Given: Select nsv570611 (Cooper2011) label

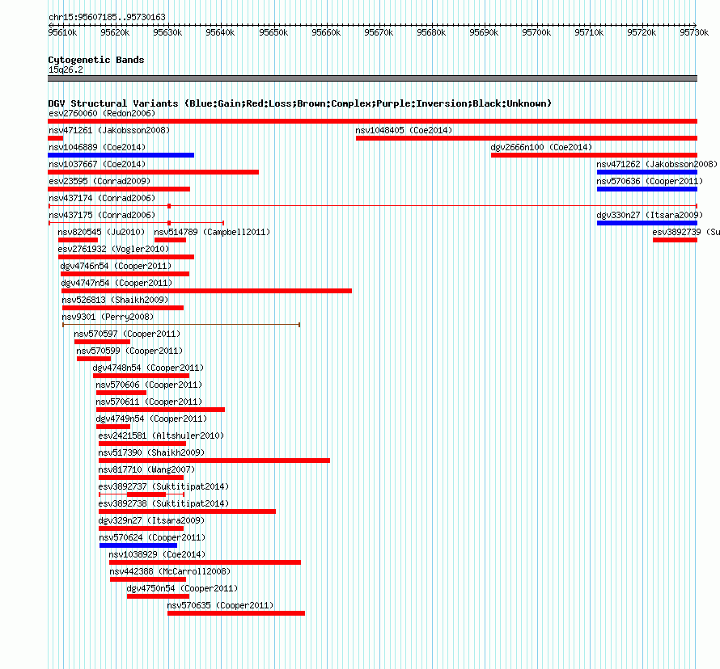Looking at the screenshot, I should (x=149, y=402).
